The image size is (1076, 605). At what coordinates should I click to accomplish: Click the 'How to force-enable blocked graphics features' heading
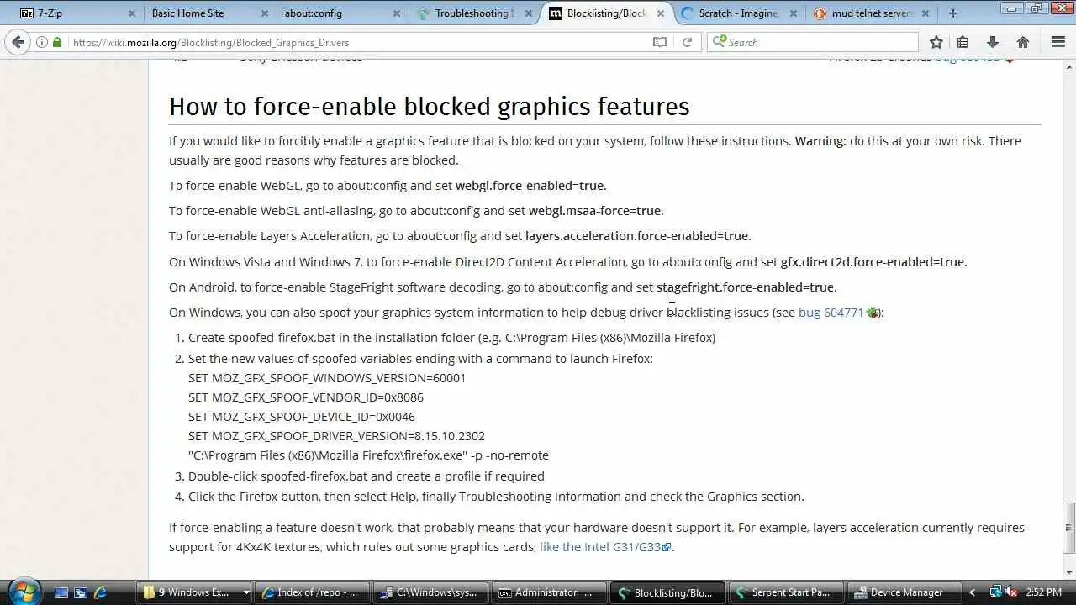click(x=430, y=107)
